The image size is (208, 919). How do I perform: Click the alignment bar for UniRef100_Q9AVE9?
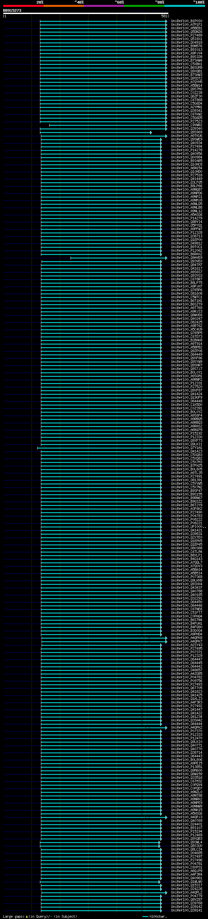[119, 258]
